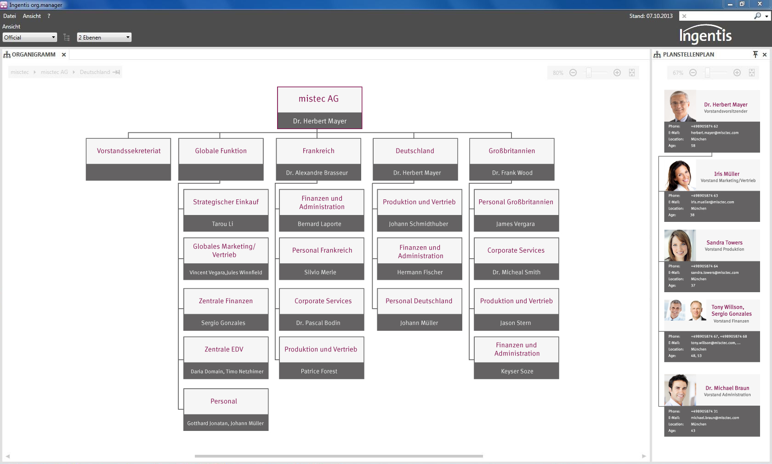
Task: Close the Organigramm tab
Action: tap(64, 55)
